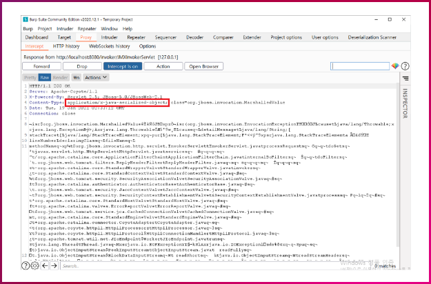The height and width of the screenshot is (284, 431).
Task: Open the Window menu
Action: [x=110, y=28]
